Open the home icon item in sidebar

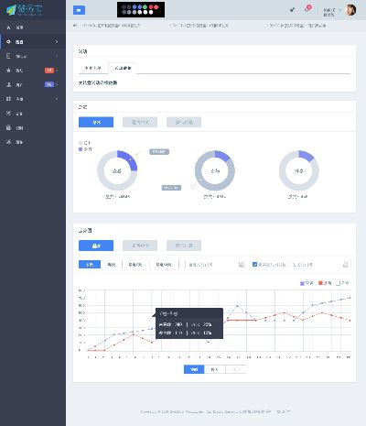(x=33, y=27)
